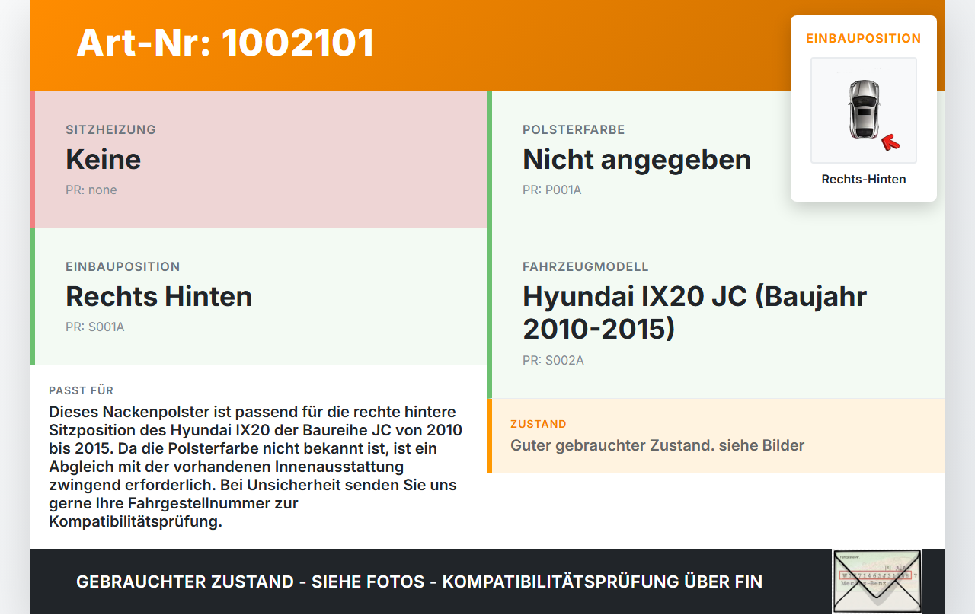This screenshot has width=975, height=615.
Task: Click the 'FAHRZEUGMODELL' label
Action: click(586, 266)
